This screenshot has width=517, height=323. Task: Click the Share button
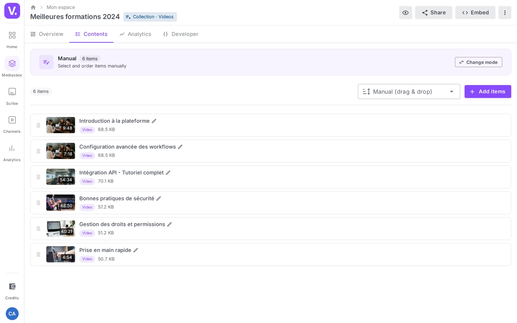tap(434, 13)
